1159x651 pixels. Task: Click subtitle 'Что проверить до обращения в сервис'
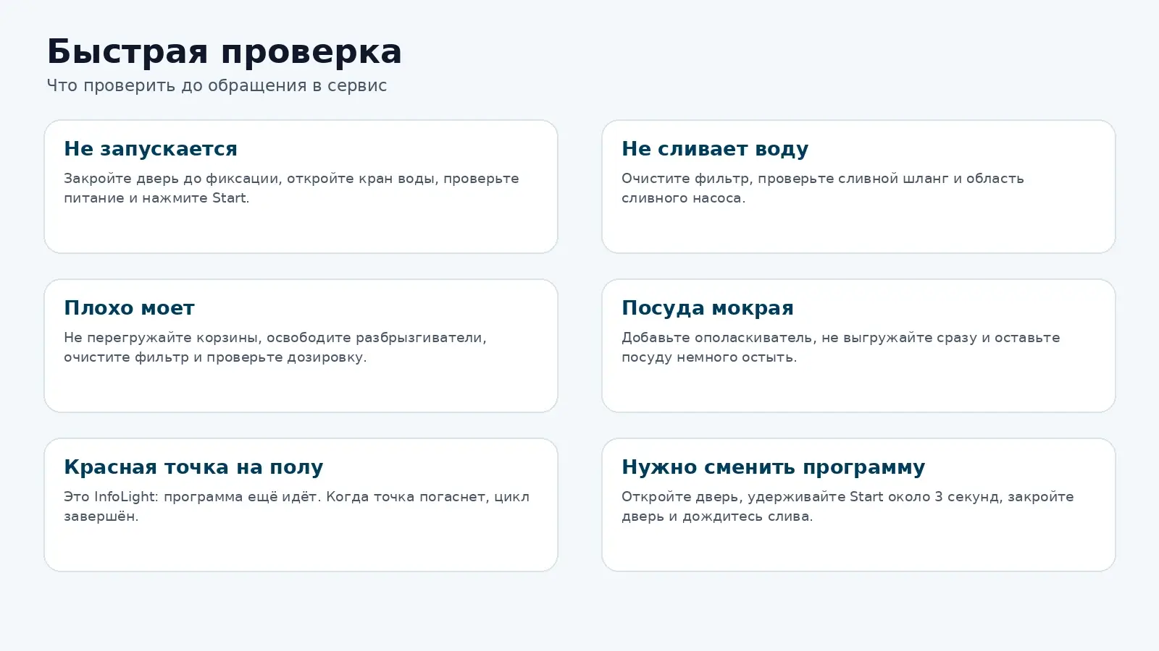217,85
